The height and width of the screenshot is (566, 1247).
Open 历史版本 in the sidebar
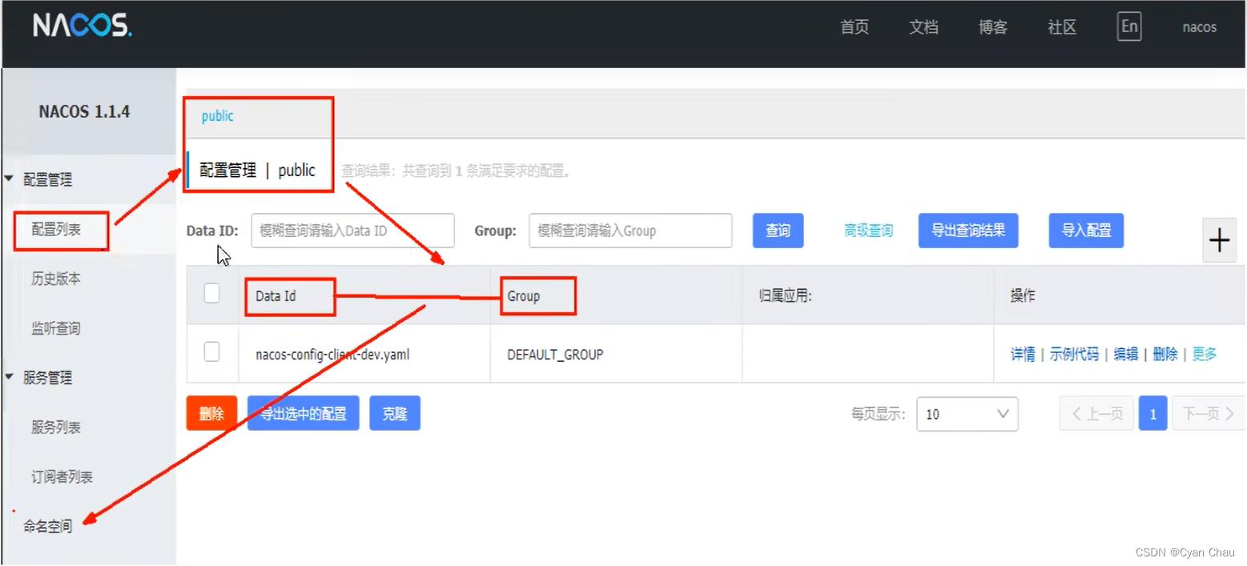pyautogui.click(x=56, y=279)
